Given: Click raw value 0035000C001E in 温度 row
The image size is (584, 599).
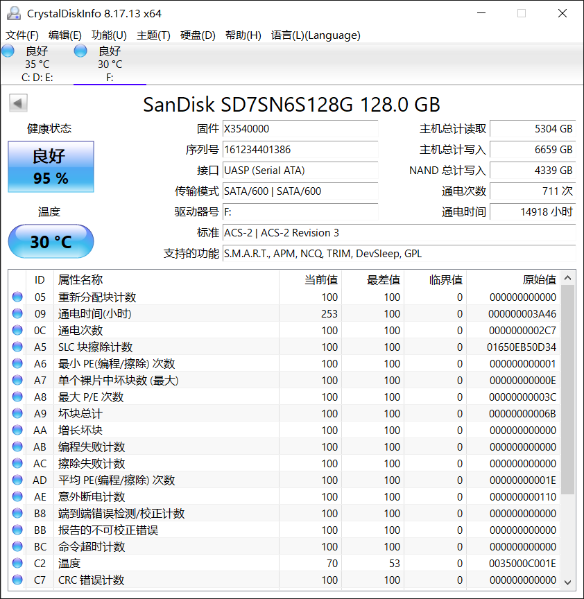Looking at the screenshot, I should coord(522,563).
